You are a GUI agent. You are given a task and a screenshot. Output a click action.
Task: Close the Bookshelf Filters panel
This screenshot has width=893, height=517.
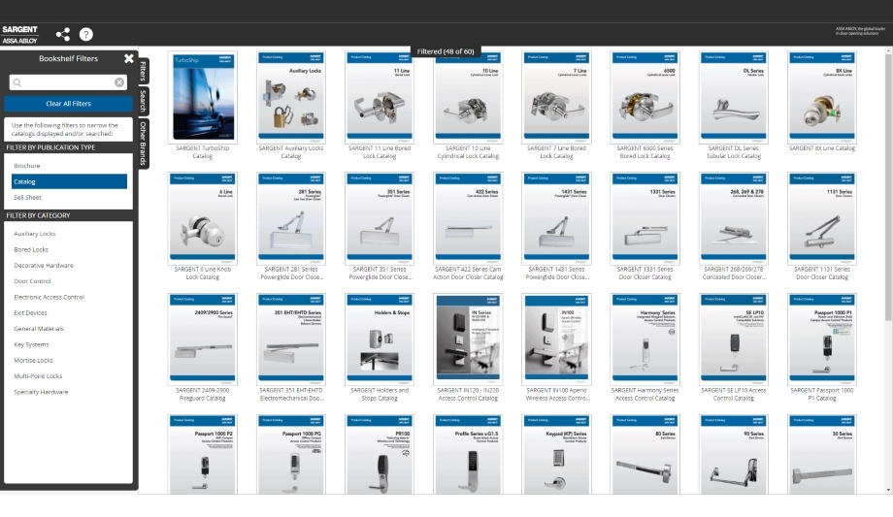pyautogui.click(x=129, y=58)
